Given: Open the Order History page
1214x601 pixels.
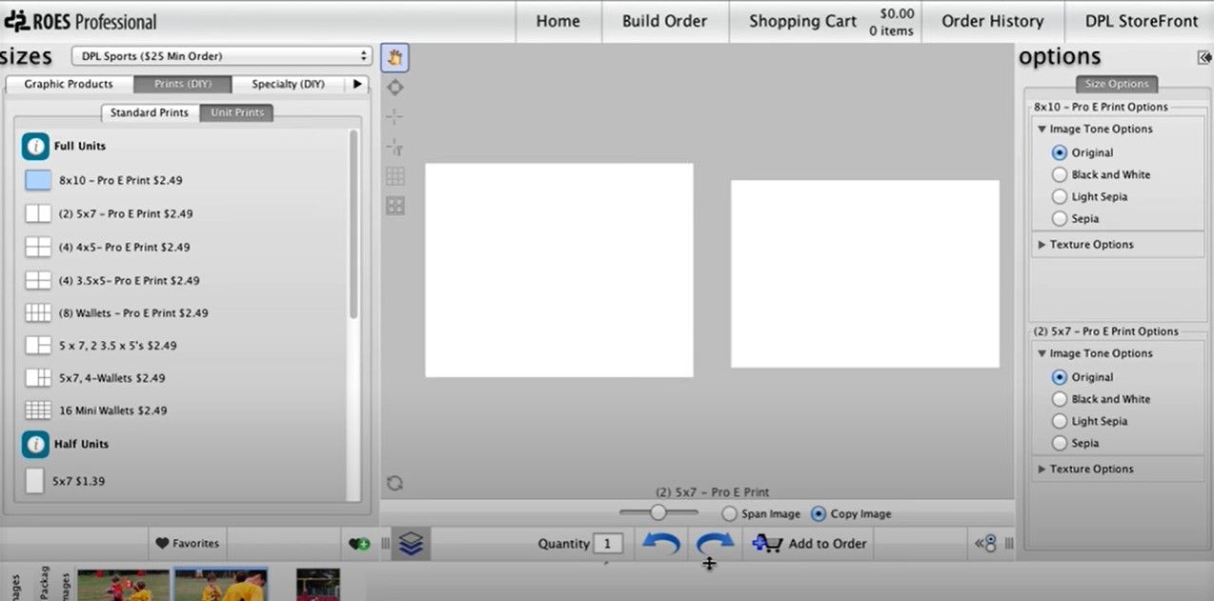Looking at the screenshot, I should click(x=992, y=21).
